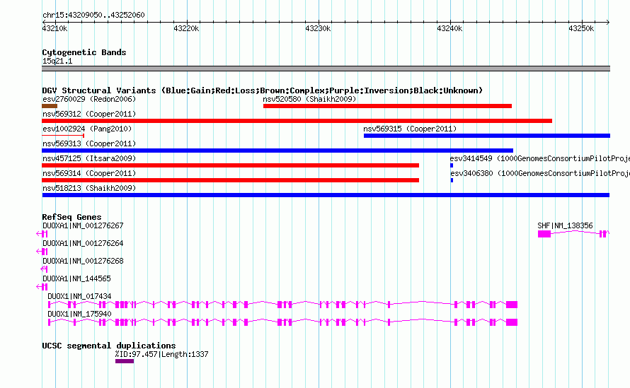This screenshot has width=630, height=388.
Task: Select the nsv569313 blue gain bar
Action: click(x=277, y=151)
